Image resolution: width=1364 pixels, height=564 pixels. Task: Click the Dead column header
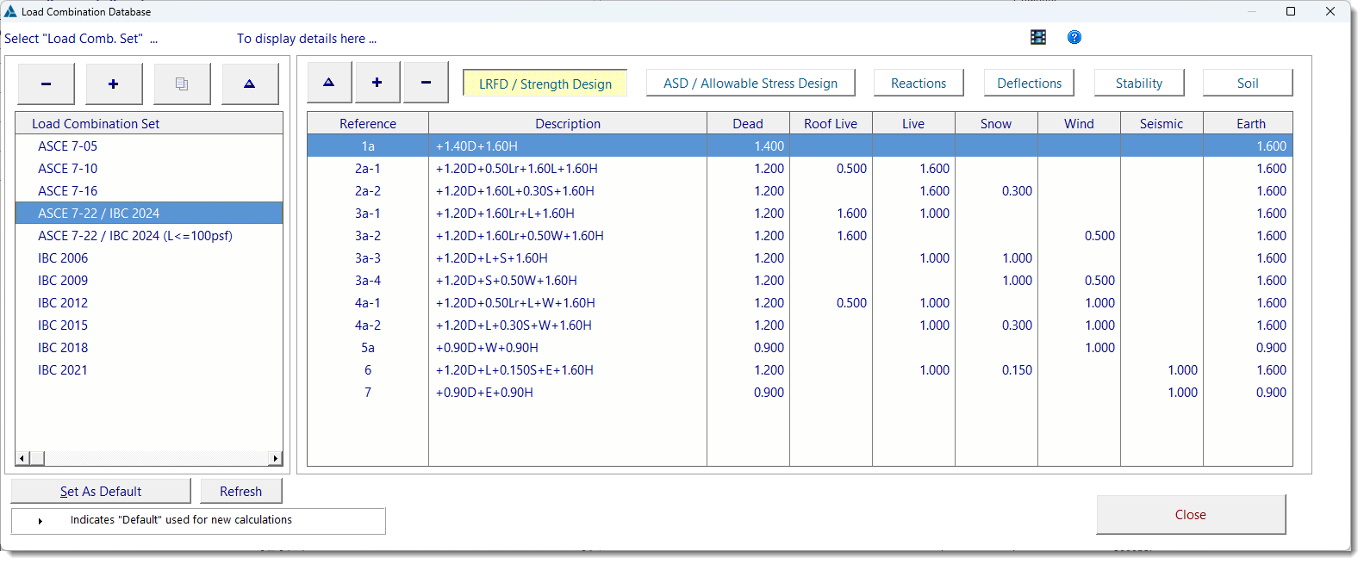pyautogui.click(x=748, y=123)
